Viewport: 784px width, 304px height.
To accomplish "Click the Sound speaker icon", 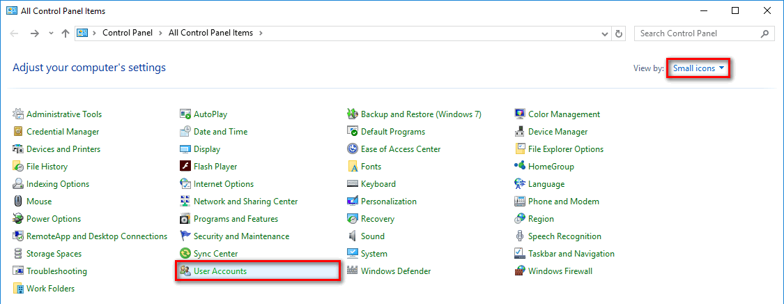I will pos(353,236).
